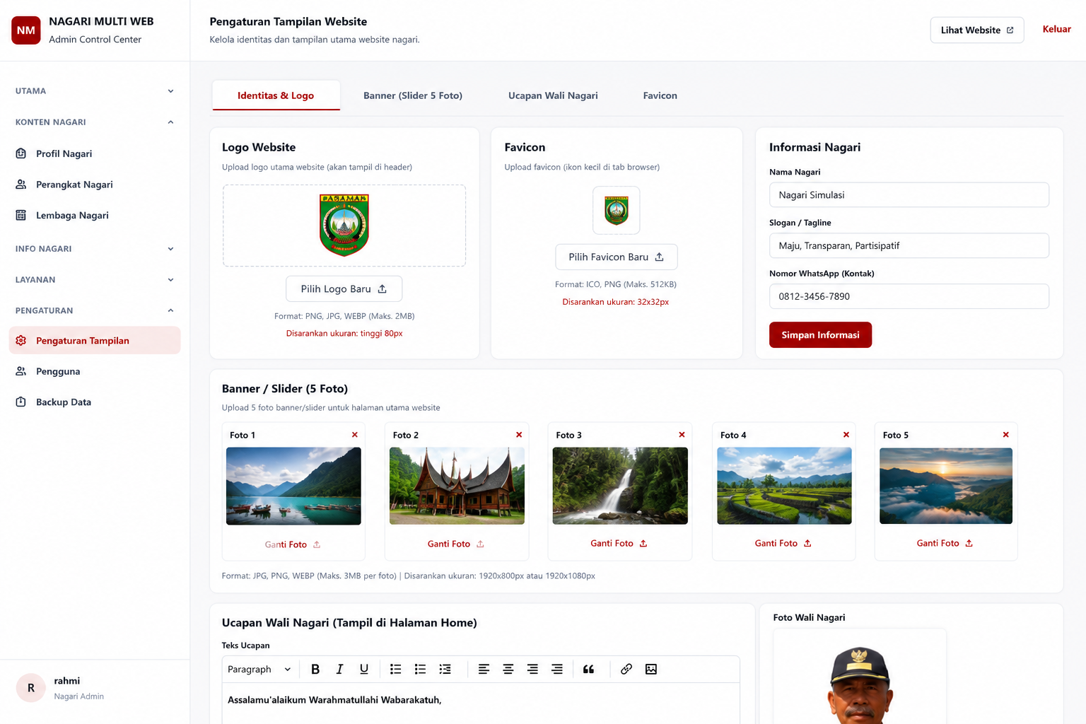Remove Foto 3 with its red X
Viewport: 1086px width, 724px height.
click(x=682, y=435)
